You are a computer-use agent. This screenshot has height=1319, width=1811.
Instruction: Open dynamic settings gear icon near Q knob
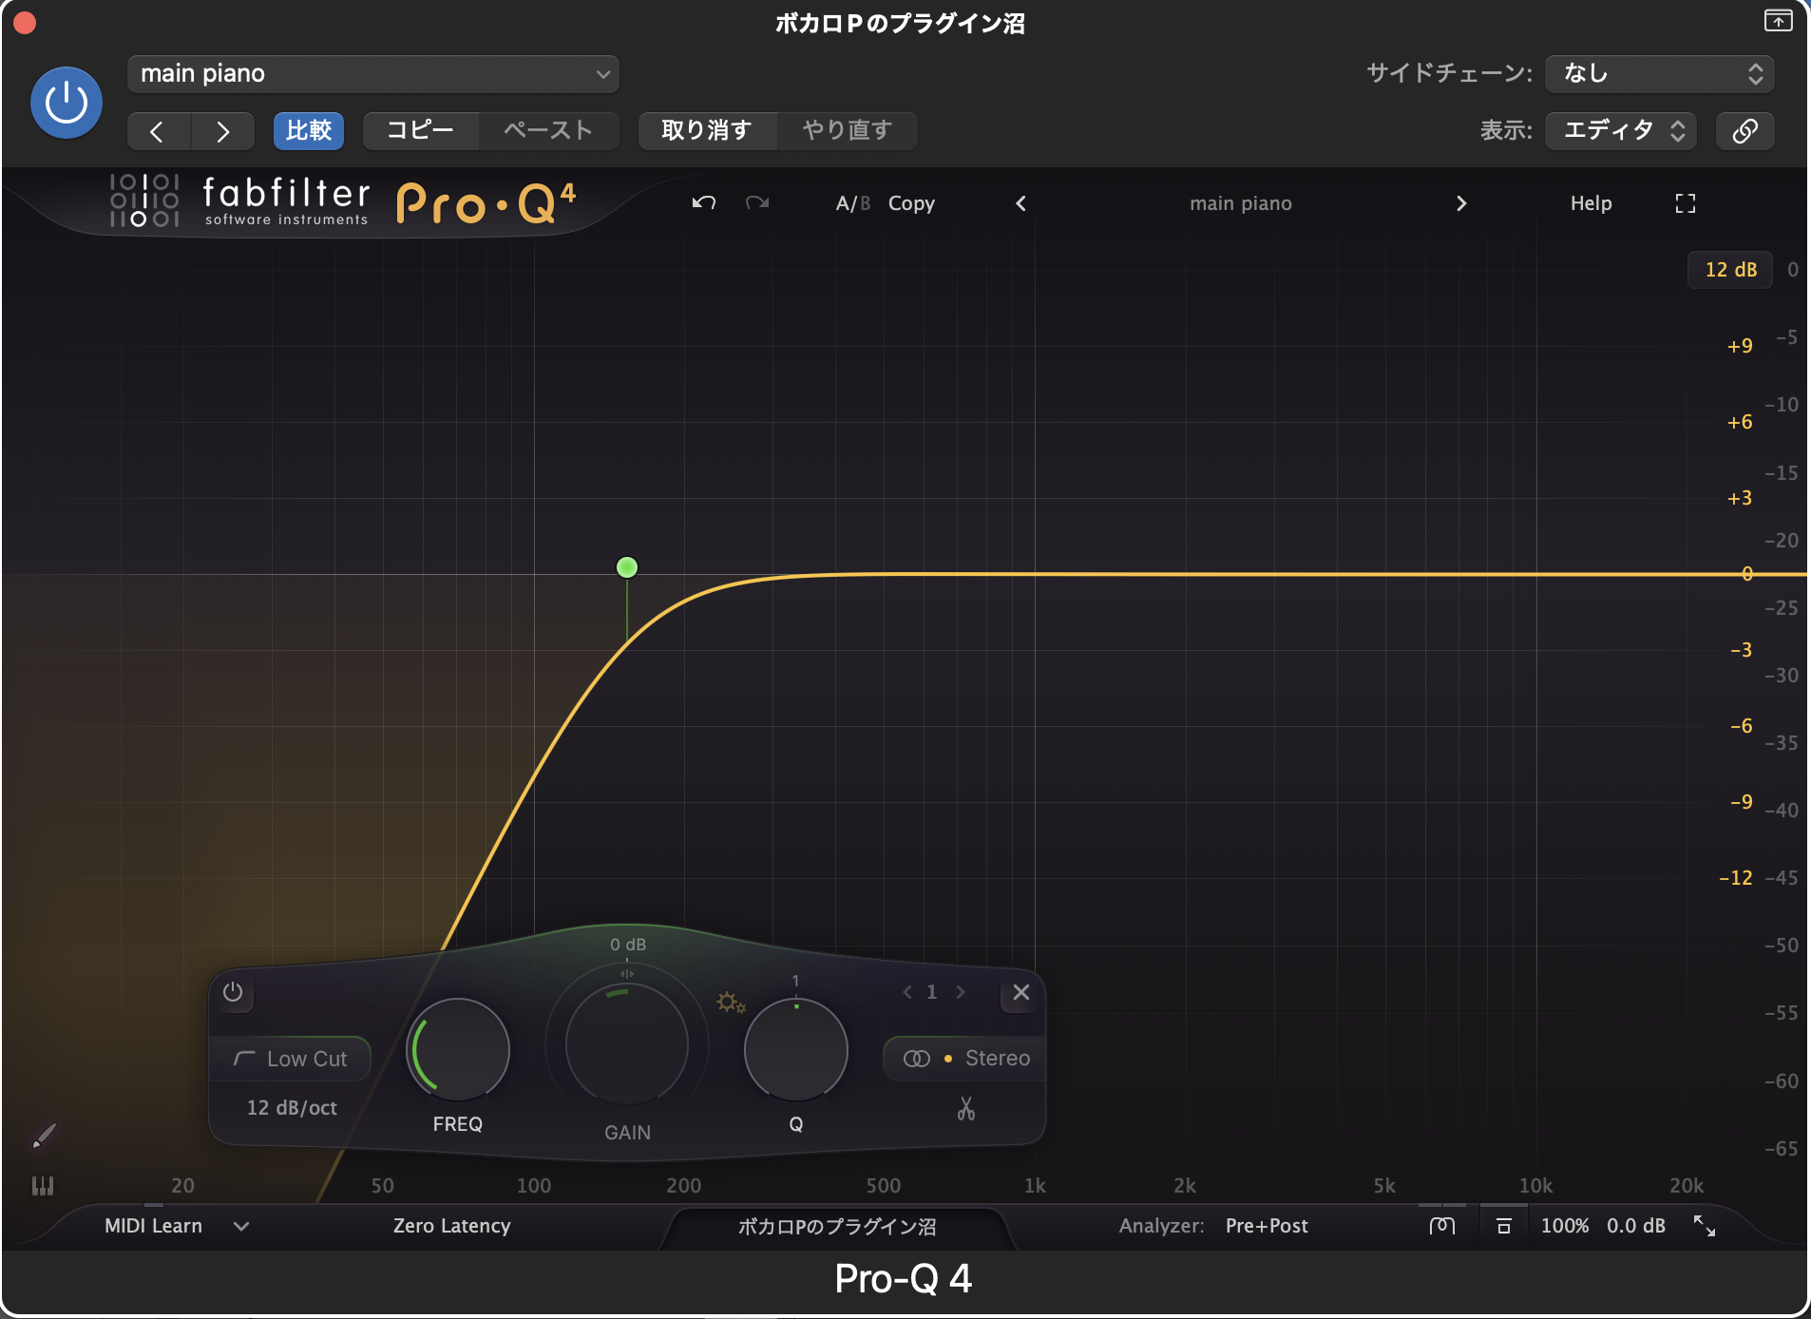731,1003
